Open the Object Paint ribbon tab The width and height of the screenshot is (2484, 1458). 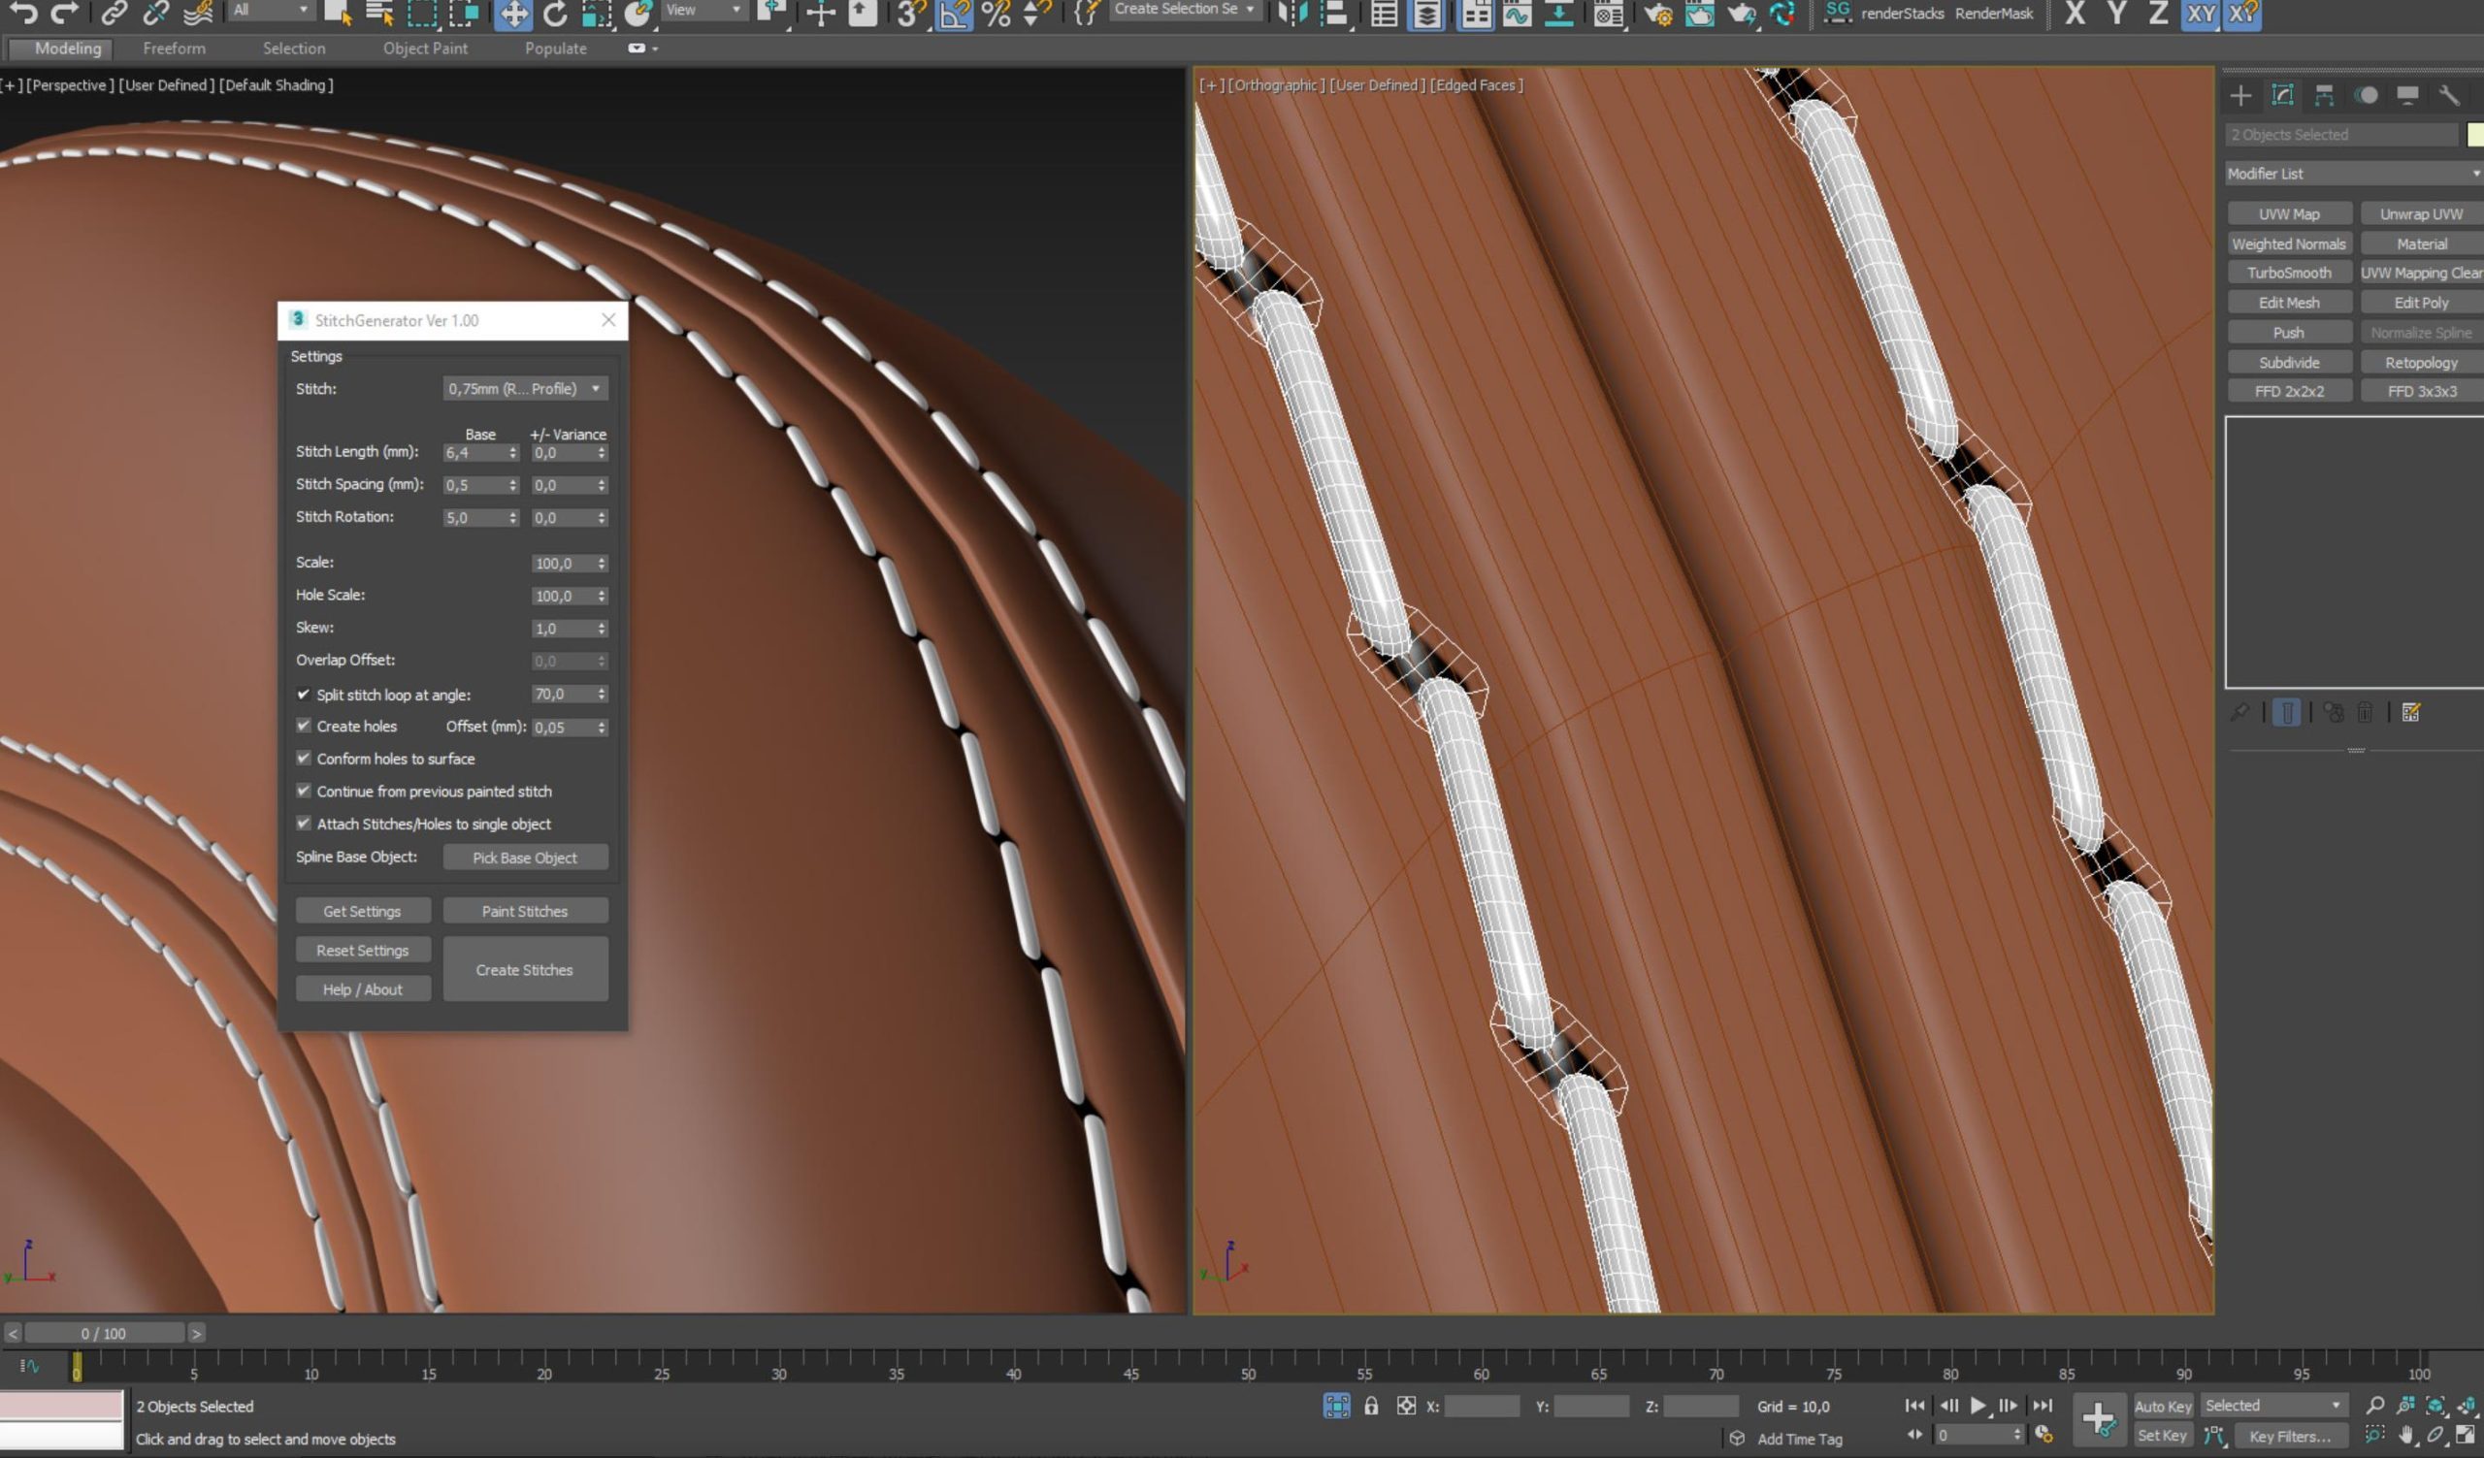(x=425, y=49)
